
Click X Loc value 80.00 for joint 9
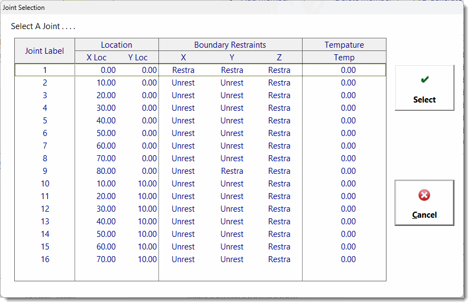(x=106, y=171)
